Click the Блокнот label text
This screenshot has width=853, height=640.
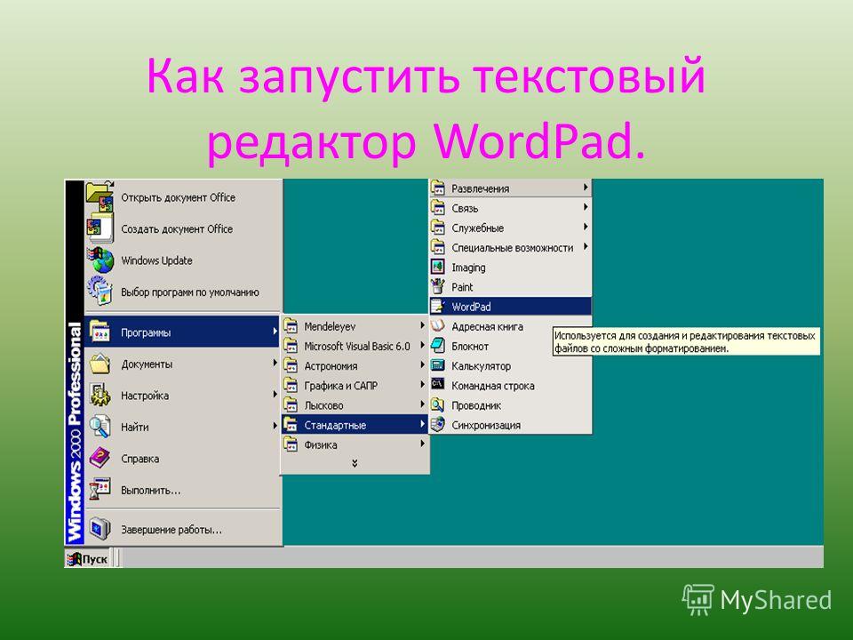coord(470,346)
